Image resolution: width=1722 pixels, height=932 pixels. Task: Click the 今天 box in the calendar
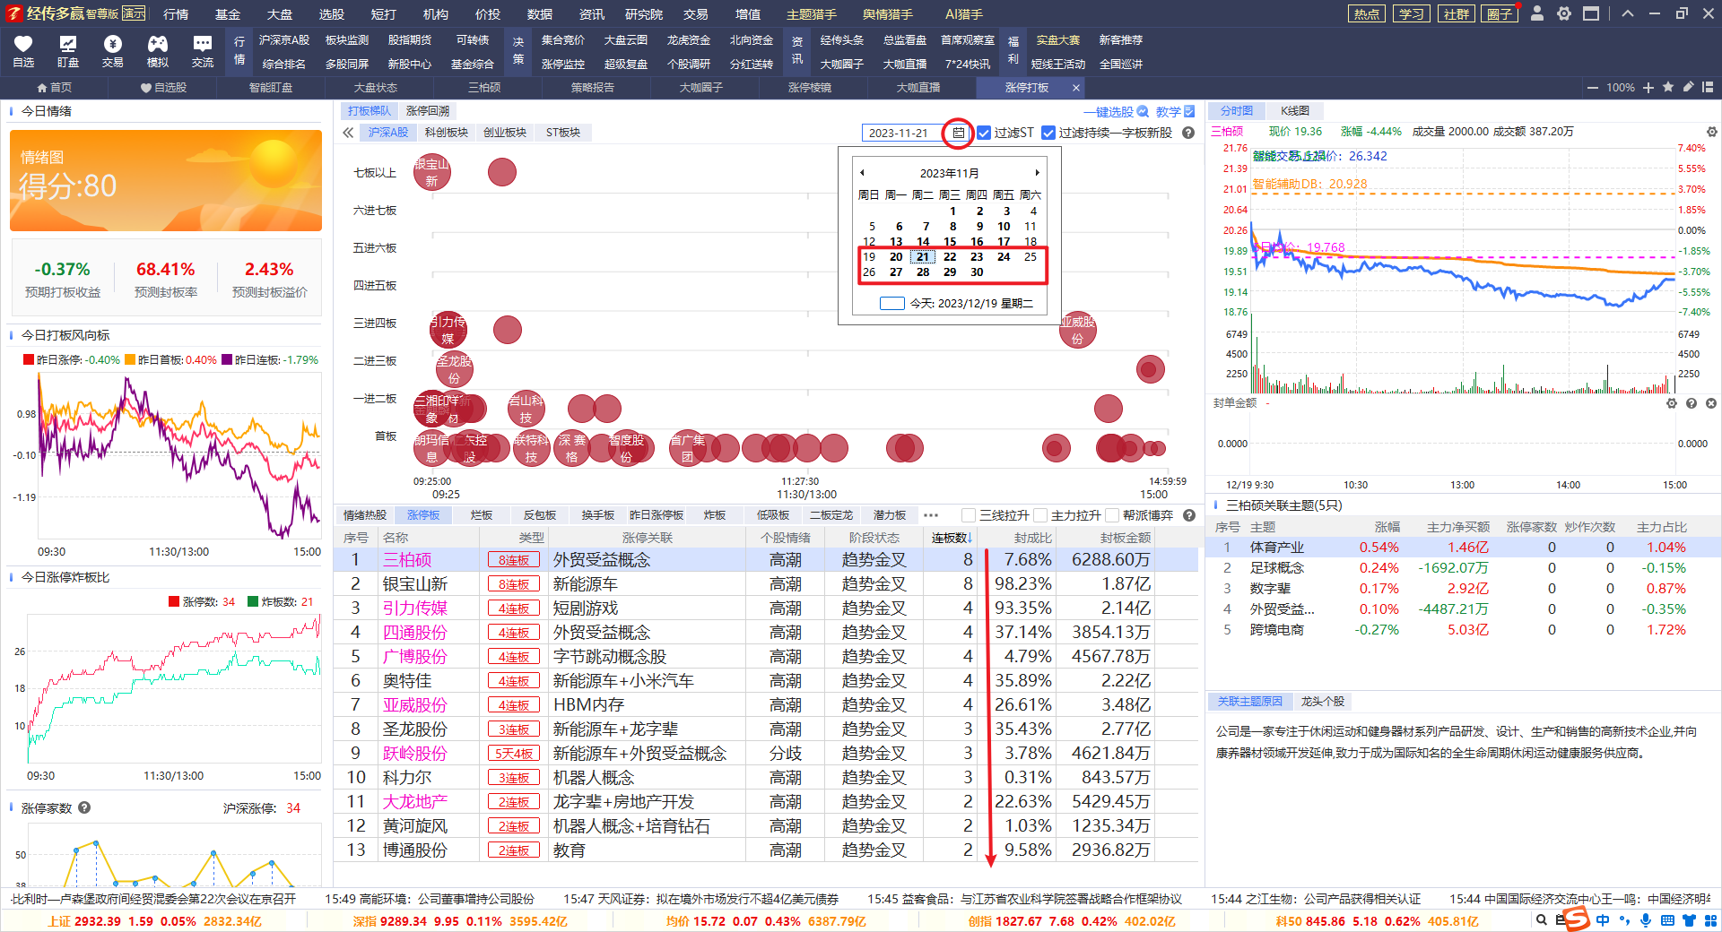892,304
